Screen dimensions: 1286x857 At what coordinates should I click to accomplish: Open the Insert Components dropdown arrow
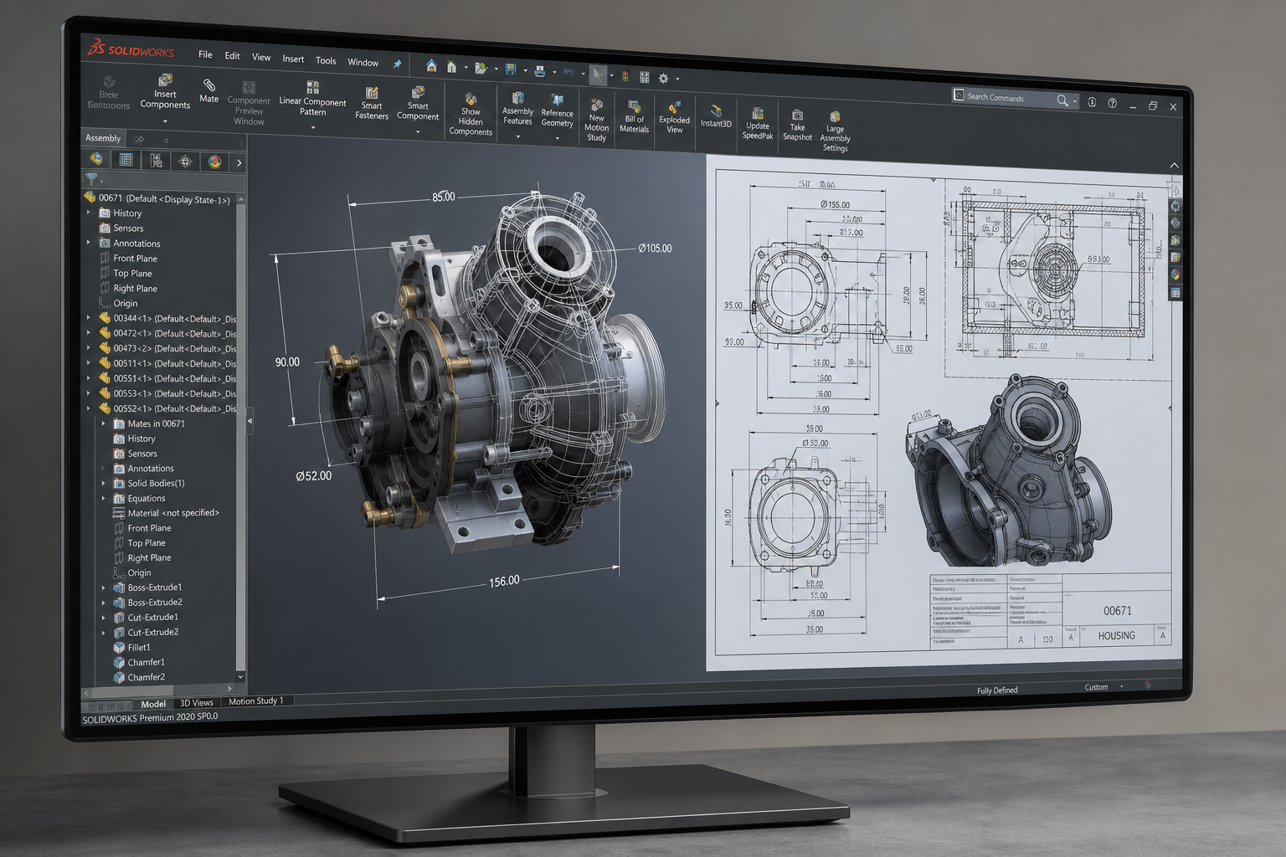[x=165, y=121]
